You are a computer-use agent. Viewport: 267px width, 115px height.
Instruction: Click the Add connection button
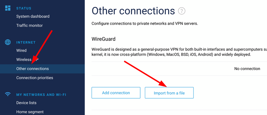tap(116, 93)
